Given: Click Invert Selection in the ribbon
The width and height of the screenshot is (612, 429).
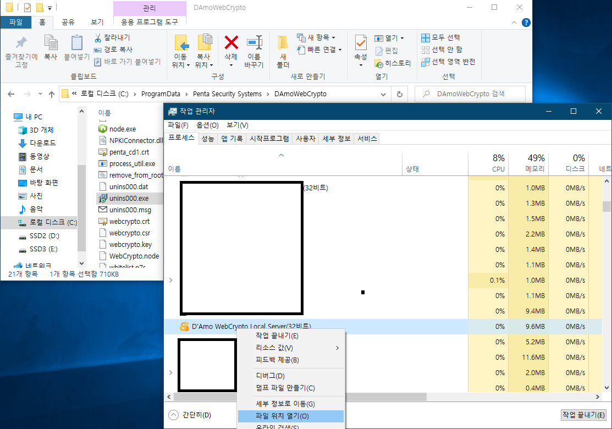Looking at the screenshot, I should [x=449, y=62].
